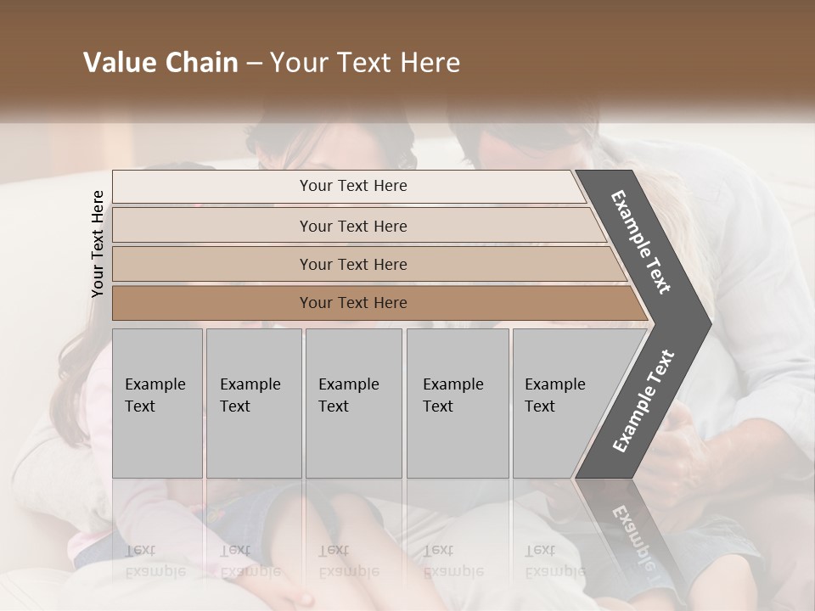Click the fourth gray "Example Text" box
Screen dimensions: 815x611
click(457, 403)
